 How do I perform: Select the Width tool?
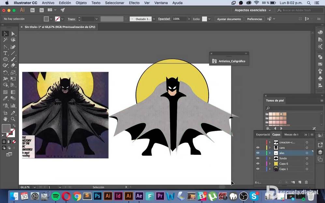click(5, 79)
